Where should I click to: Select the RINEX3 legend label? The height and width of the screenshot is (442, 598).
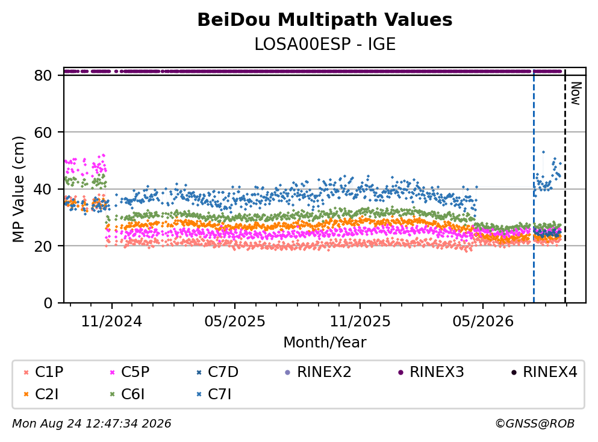point(437,372)
